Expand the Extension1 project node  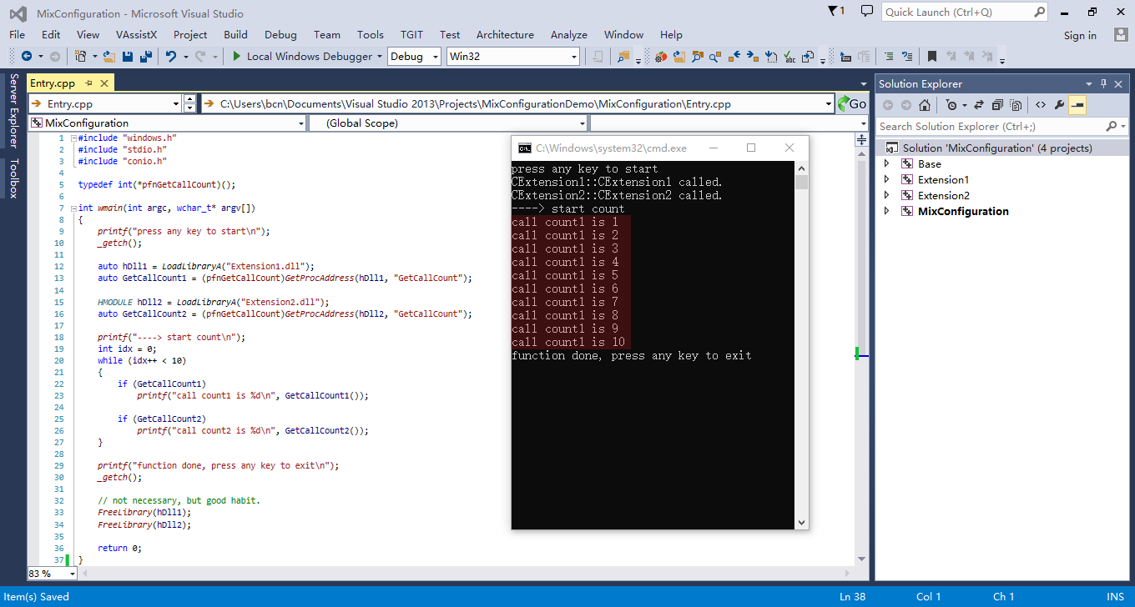pos(887,180)
